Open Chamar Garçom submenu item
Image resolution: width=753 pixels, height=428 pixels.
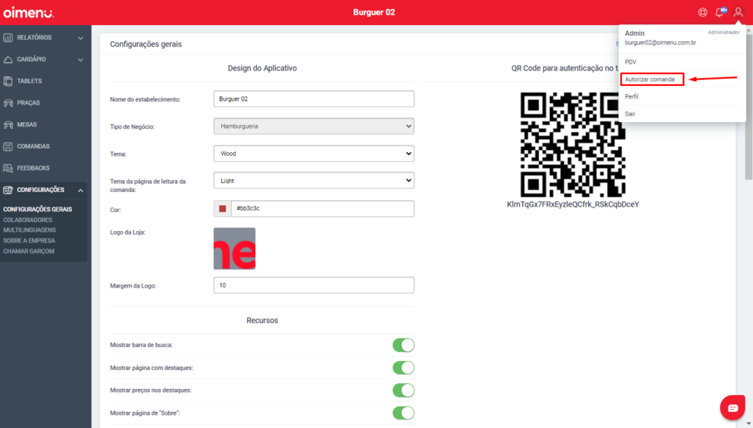point(29,252)
